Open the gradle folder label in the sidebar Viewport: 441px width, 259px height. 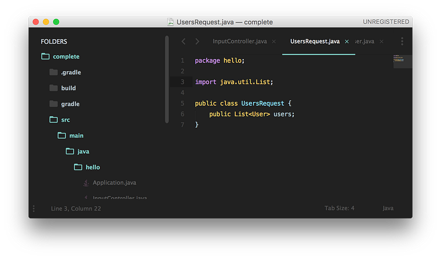coord(71,104)
